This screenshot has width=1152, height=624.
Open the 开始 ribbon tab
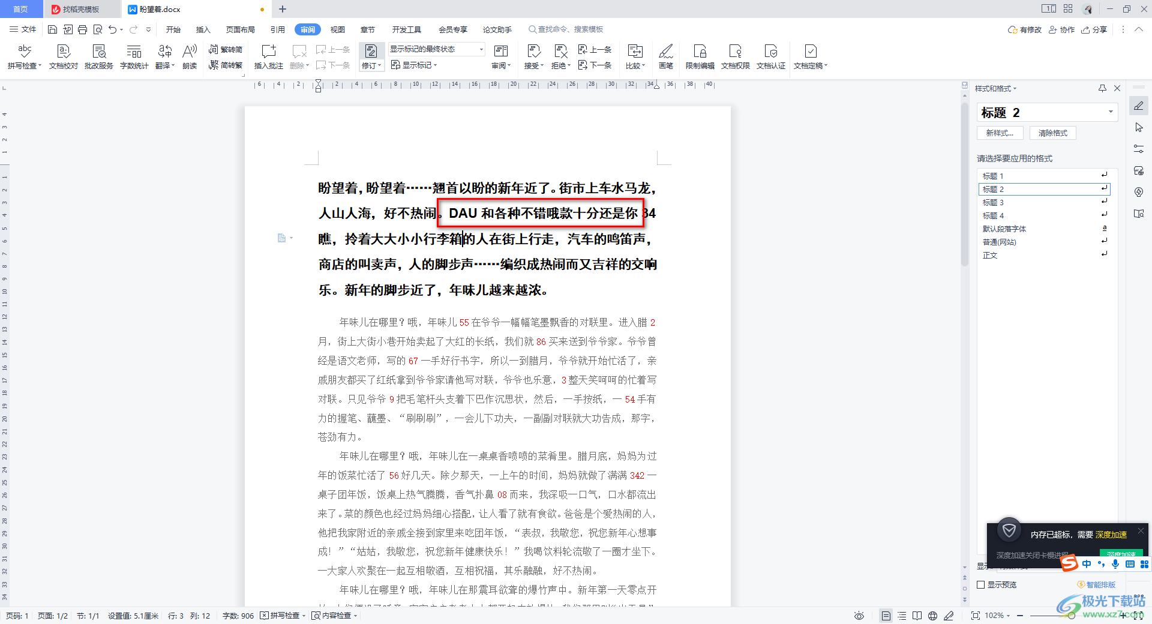pos(173,29)
